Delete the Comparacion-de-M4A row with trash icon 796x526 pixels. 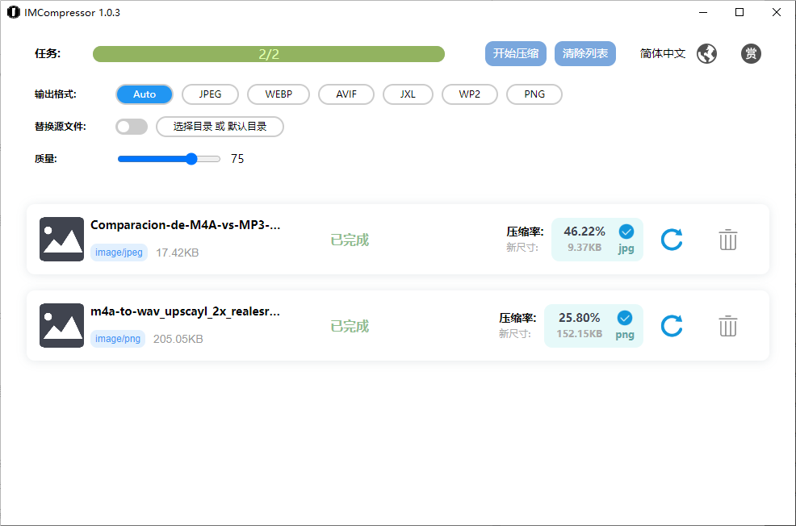[727, 240]
